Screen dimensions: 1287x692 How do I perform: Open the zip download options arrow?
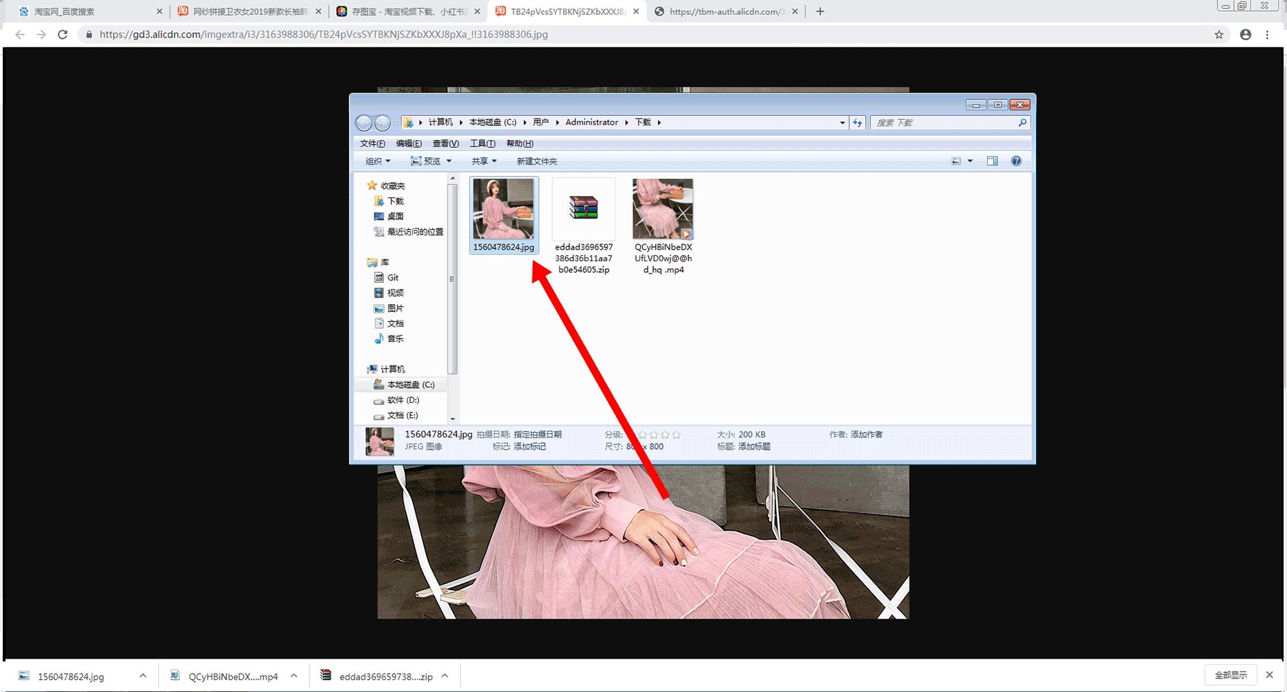tap(445, 676)
